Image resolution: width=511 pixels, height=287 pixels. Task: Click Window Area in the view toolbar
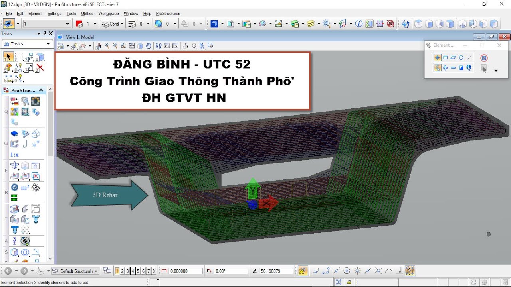pyautogui.click(x=123, y=46)
